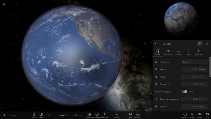Switch to the Климат tab
Screen dimensions: 211x119
pos(188,52)
